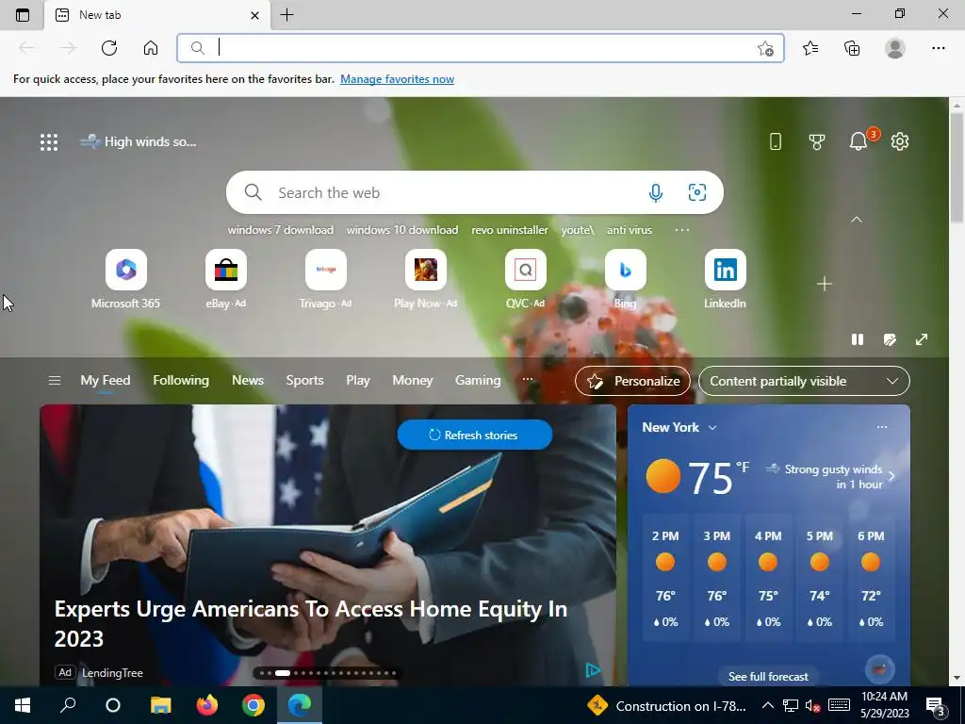Add this page to favorites
Viewport: 965px width, 724px height.
pos(765,49)
